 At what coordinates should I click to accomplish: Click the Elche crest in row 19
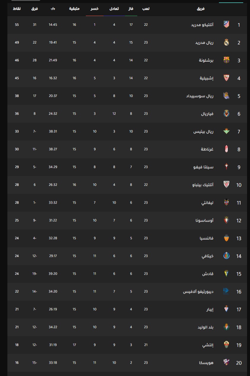[x=226, y=345]
